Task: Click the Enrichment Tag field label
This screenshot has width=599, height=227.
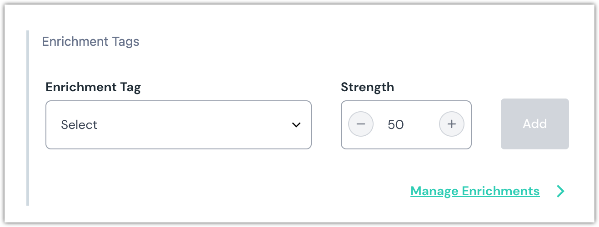Action: click(93, 87)
